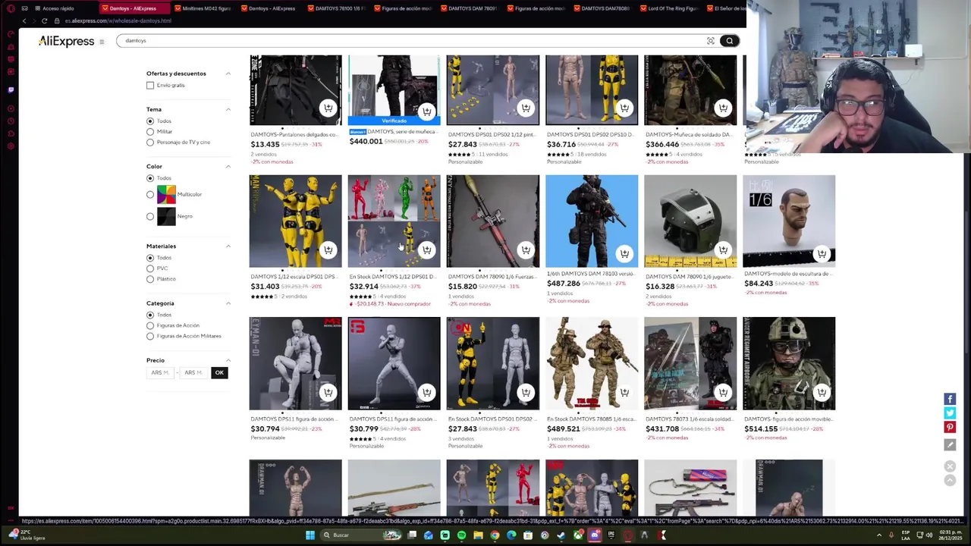Select Figuras de Acción Militares category
Screen dimensions: 971x546
[150, 336]
